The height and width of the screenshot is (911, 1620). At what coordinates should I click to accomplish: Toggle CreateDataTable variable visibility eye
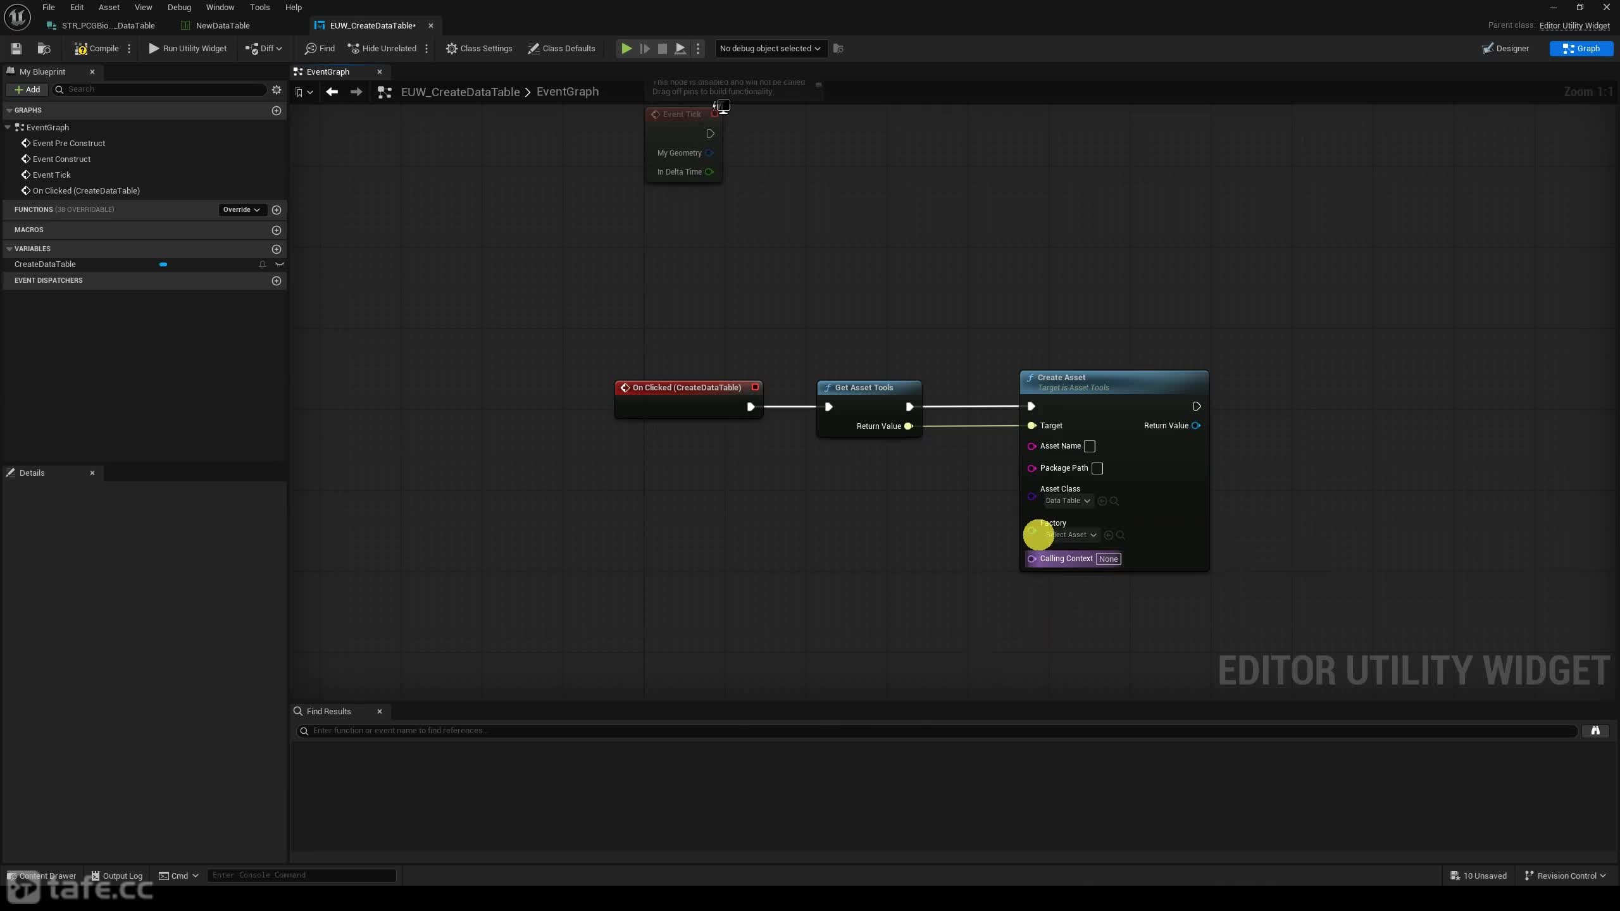pos(280,264)
